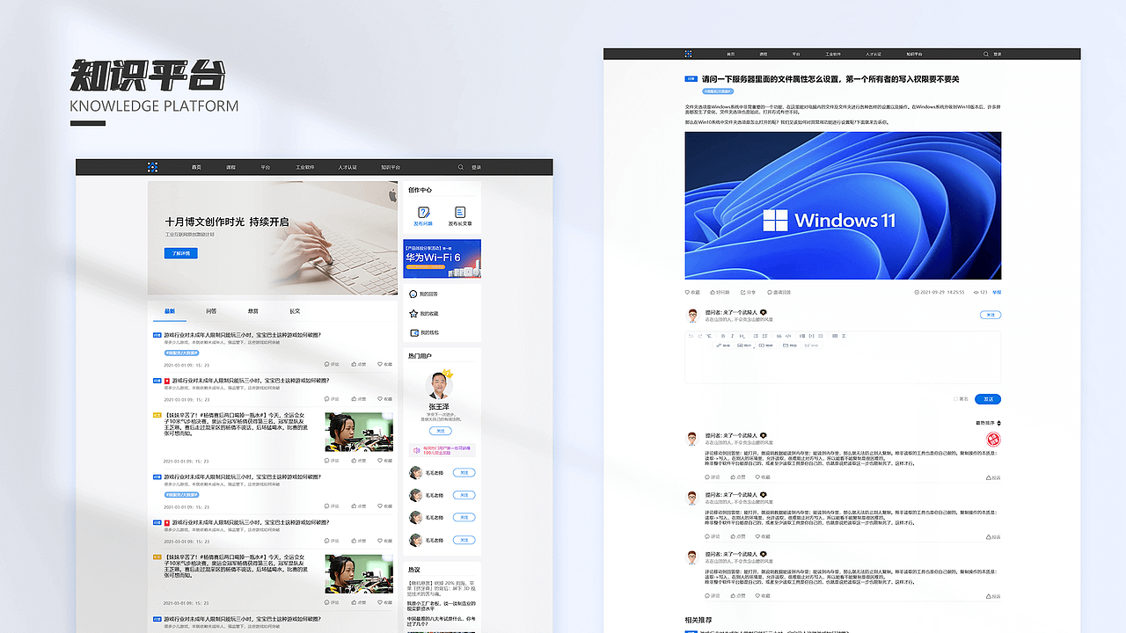Click the 创作中心 heading in the sidebar
Screen dimensions: 1126x633
(420, 190)
